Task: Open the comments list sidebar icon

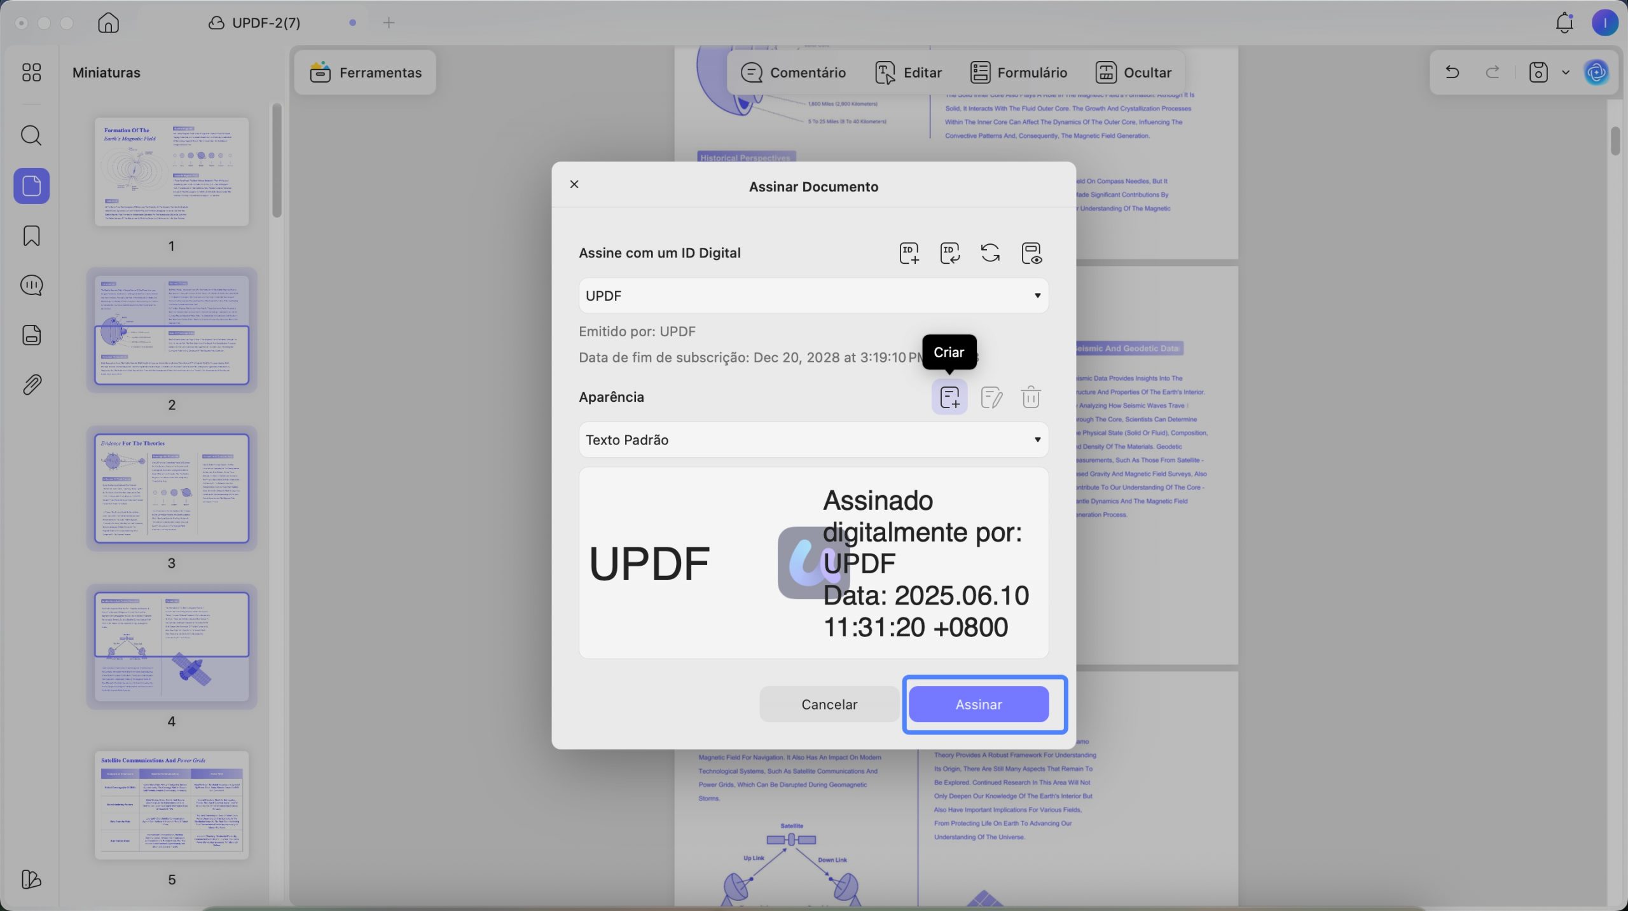Action: pyautogui.click(x=31, y=285)
